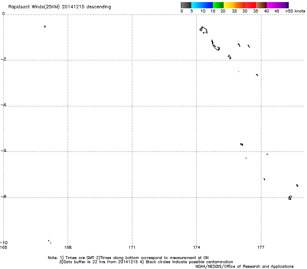This screenshot has width=307, height=269.
Task: Click the latitude label -6
Action: click(x=3, y=151)
